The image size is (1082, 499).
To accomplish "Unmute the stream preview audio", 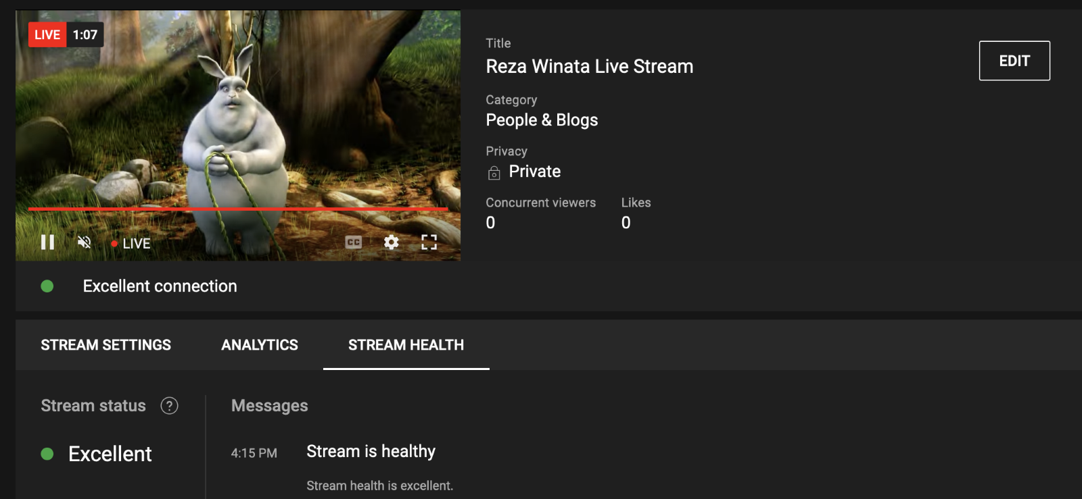I will click(85, 242).
